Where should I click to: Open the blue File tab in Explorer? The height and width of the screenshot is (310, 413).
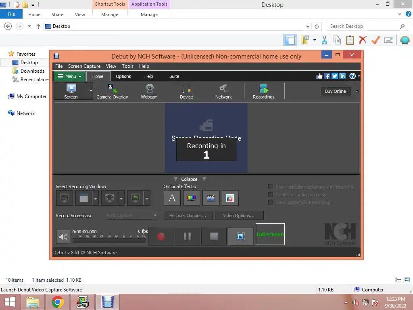click(11, 14)
